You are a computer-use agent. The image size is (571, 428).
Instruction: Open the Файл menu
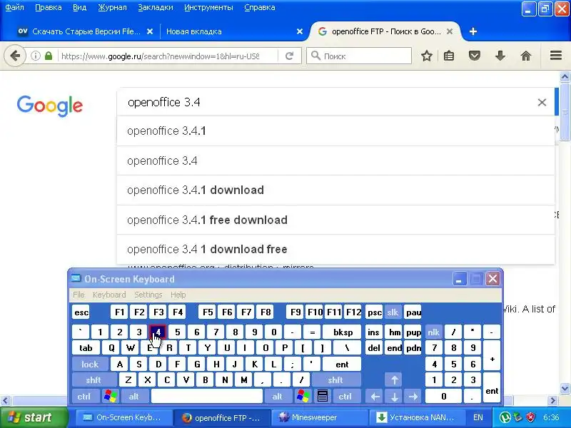14,7
